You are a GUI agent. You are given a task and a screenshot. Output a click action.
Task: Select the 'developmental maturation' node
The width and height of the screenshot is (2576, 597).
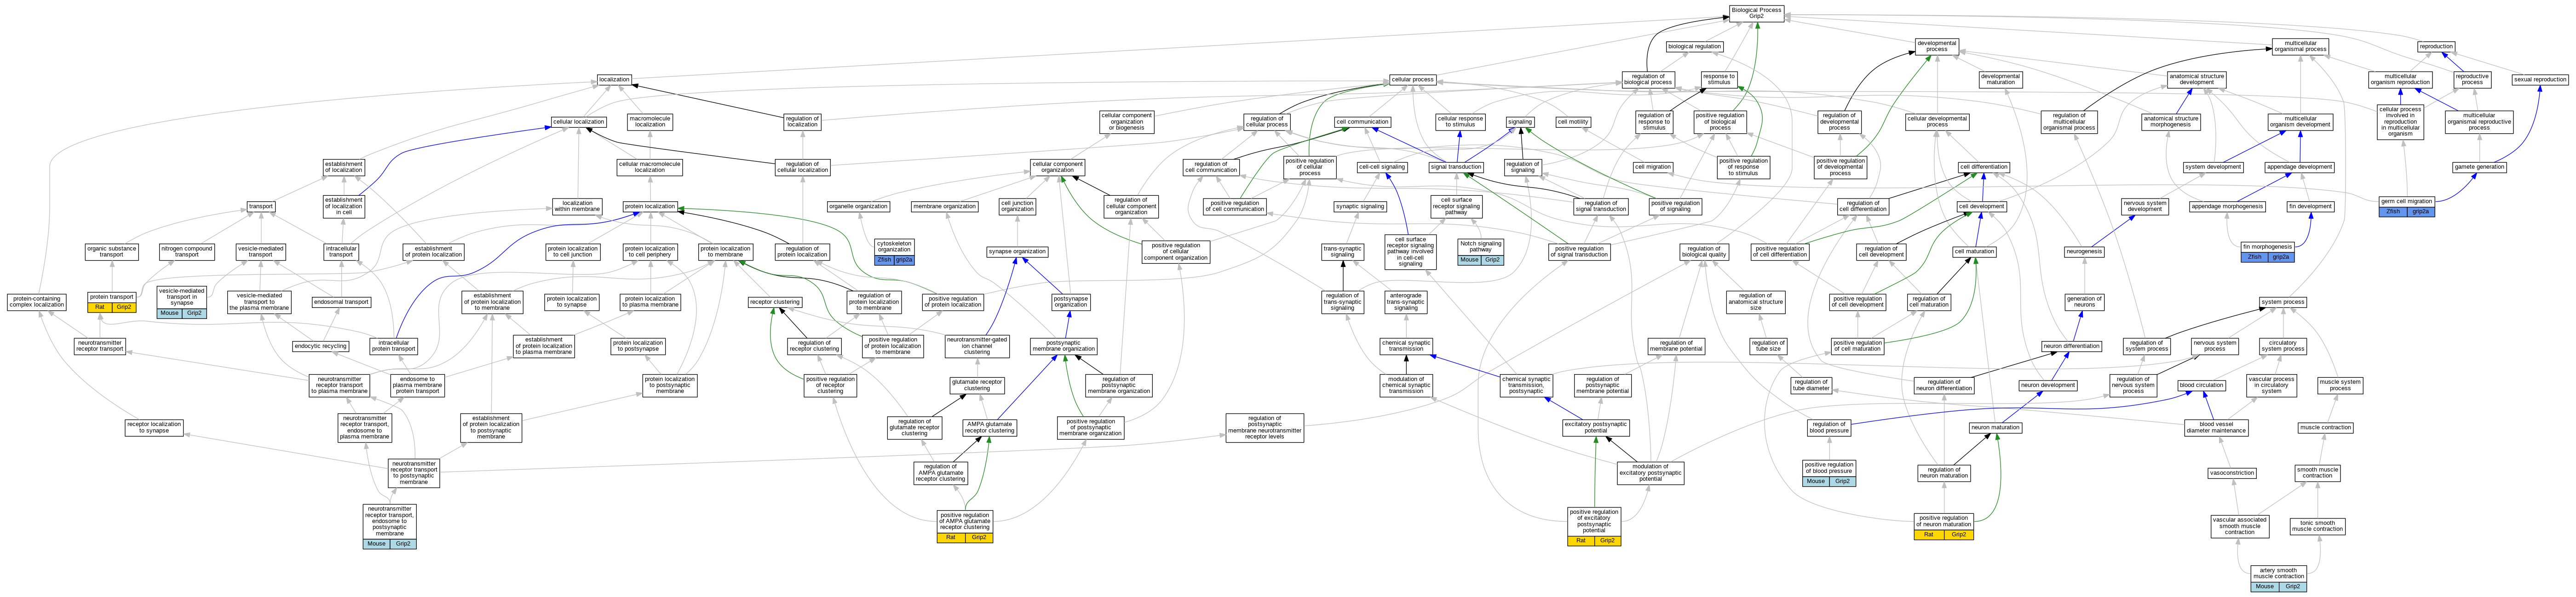[2000, 79]
